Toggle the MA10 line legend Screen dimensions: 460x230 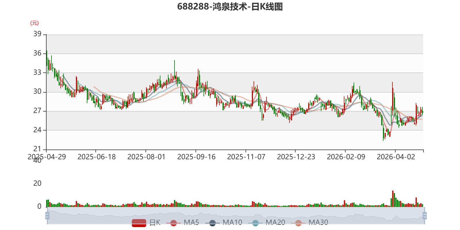(224, 223)
